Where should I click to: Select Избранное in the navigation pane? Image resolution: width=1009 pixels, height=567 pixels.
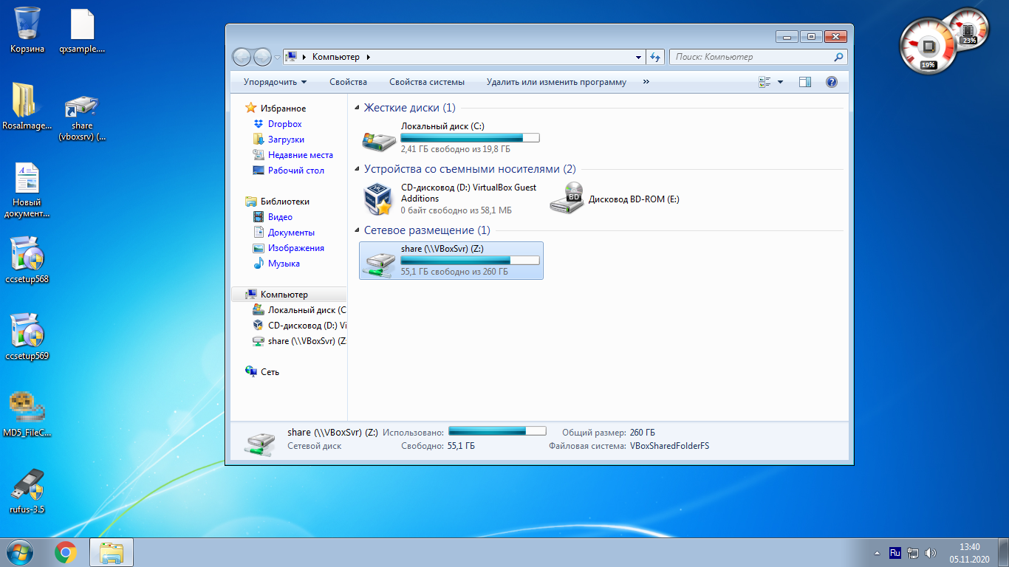tap(283, 109)
